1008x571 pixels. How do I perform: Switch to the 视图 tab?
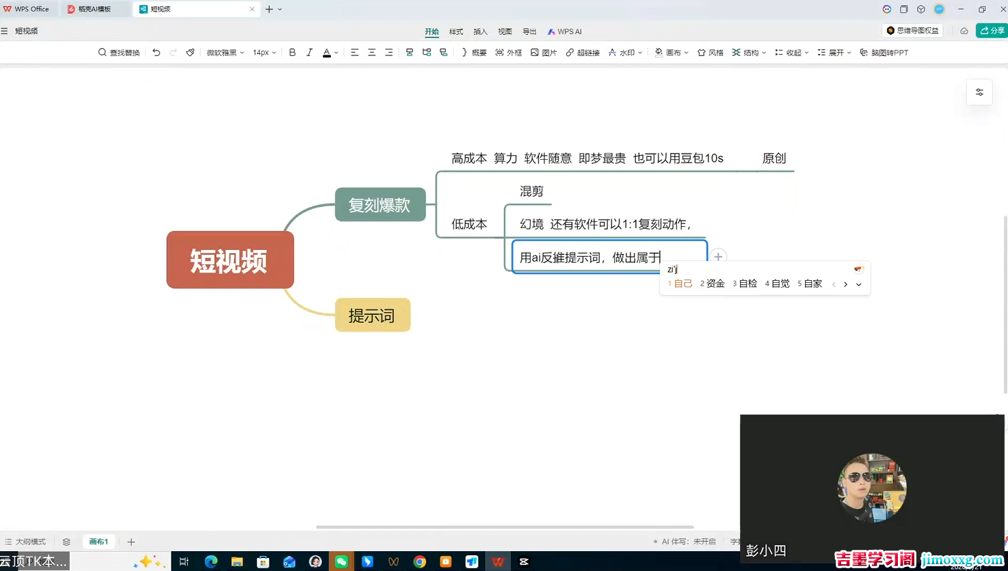(x=505, y=31)
